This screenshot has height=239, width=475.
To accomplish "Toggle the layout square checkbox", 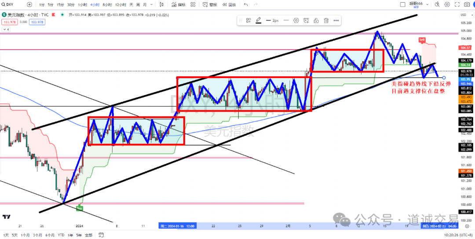I will 402,4.
